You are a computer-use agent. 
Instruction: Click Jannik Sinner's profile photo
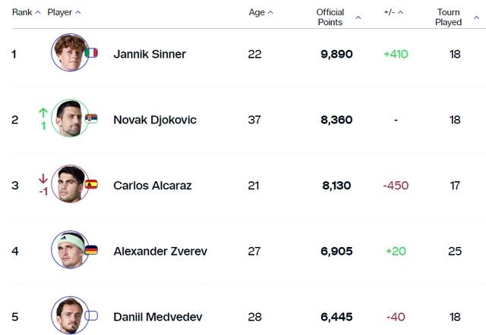[x=70, y=52]
